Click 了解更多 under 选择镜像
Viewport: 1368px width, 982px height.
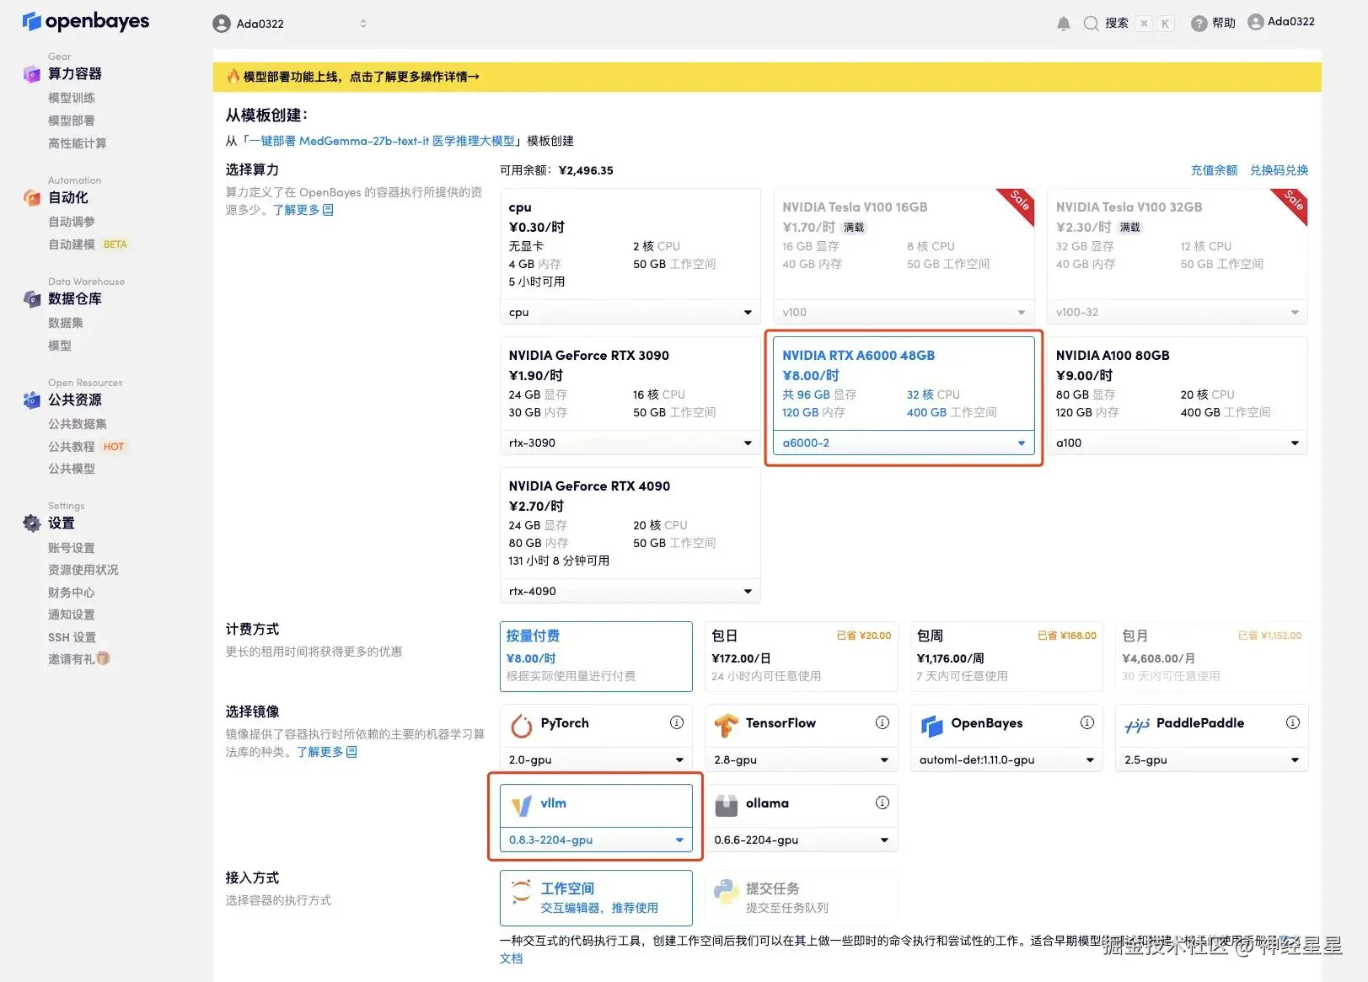pos(327,752)
